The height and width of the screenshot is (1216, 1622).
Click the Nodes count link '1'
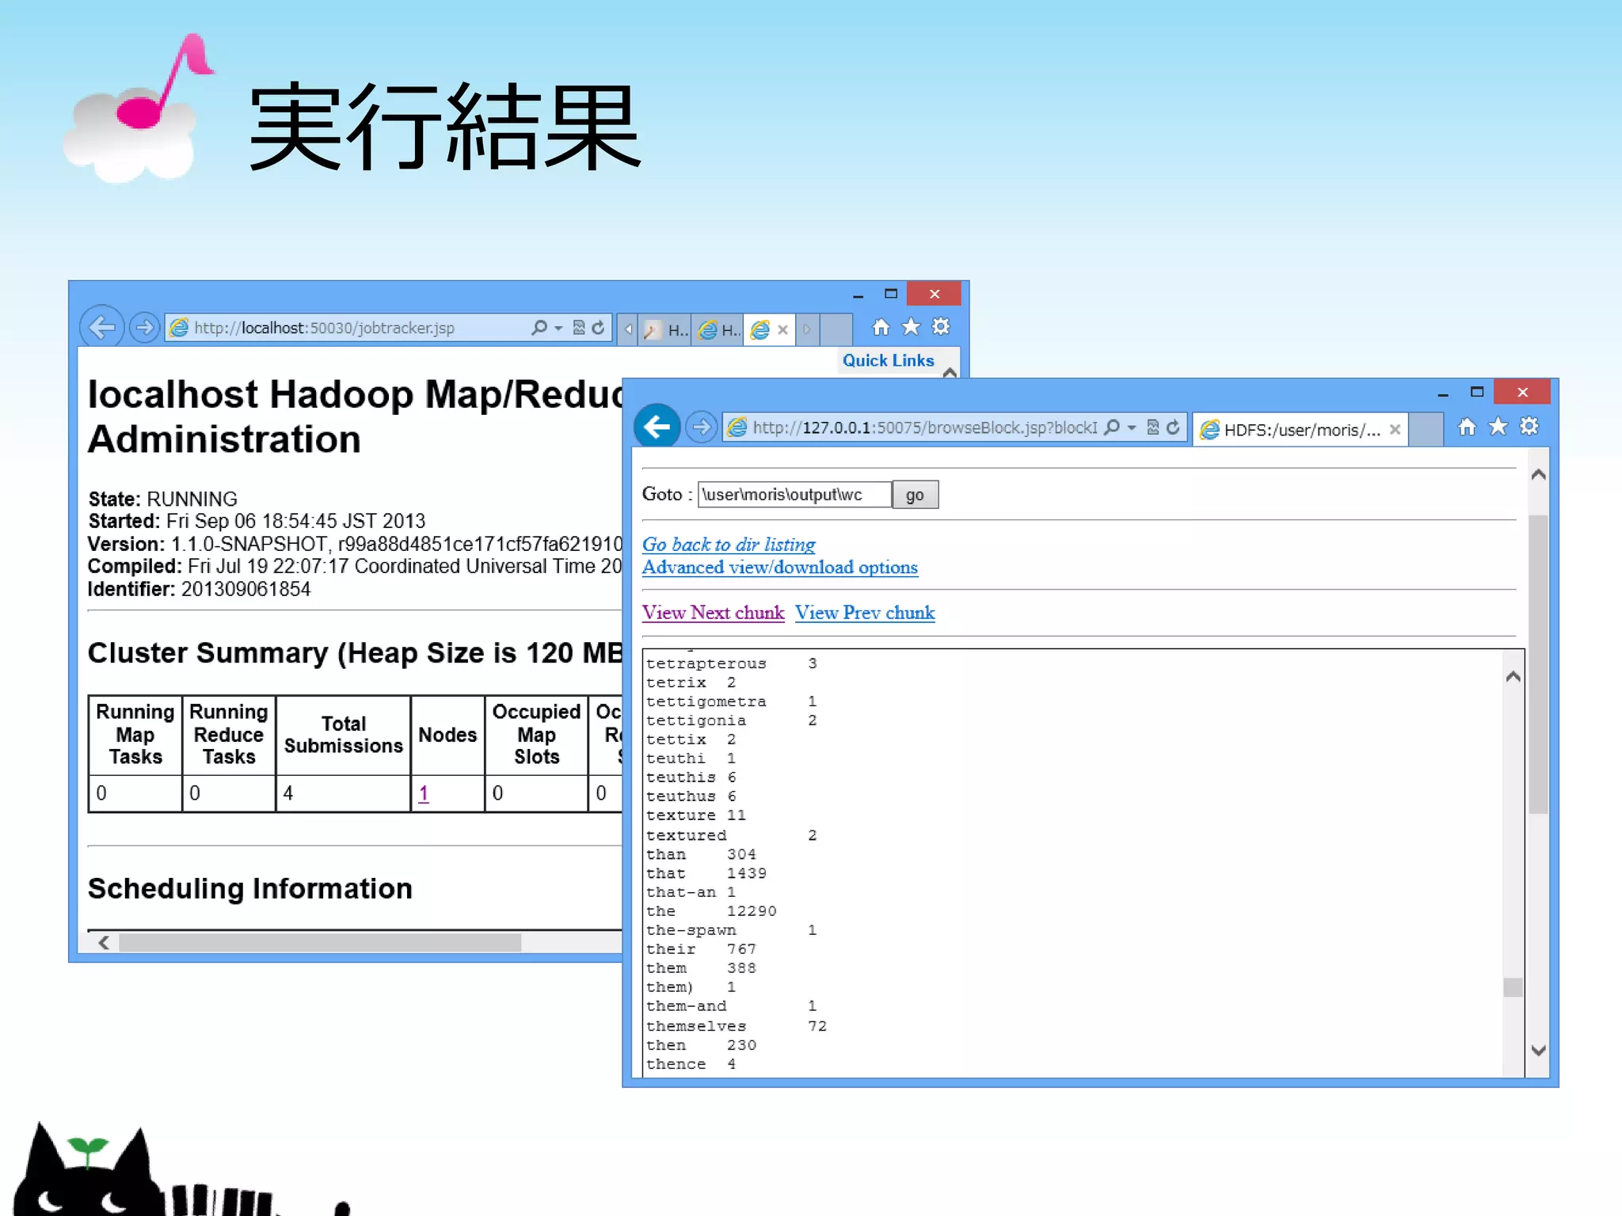[x=424, y=793]
